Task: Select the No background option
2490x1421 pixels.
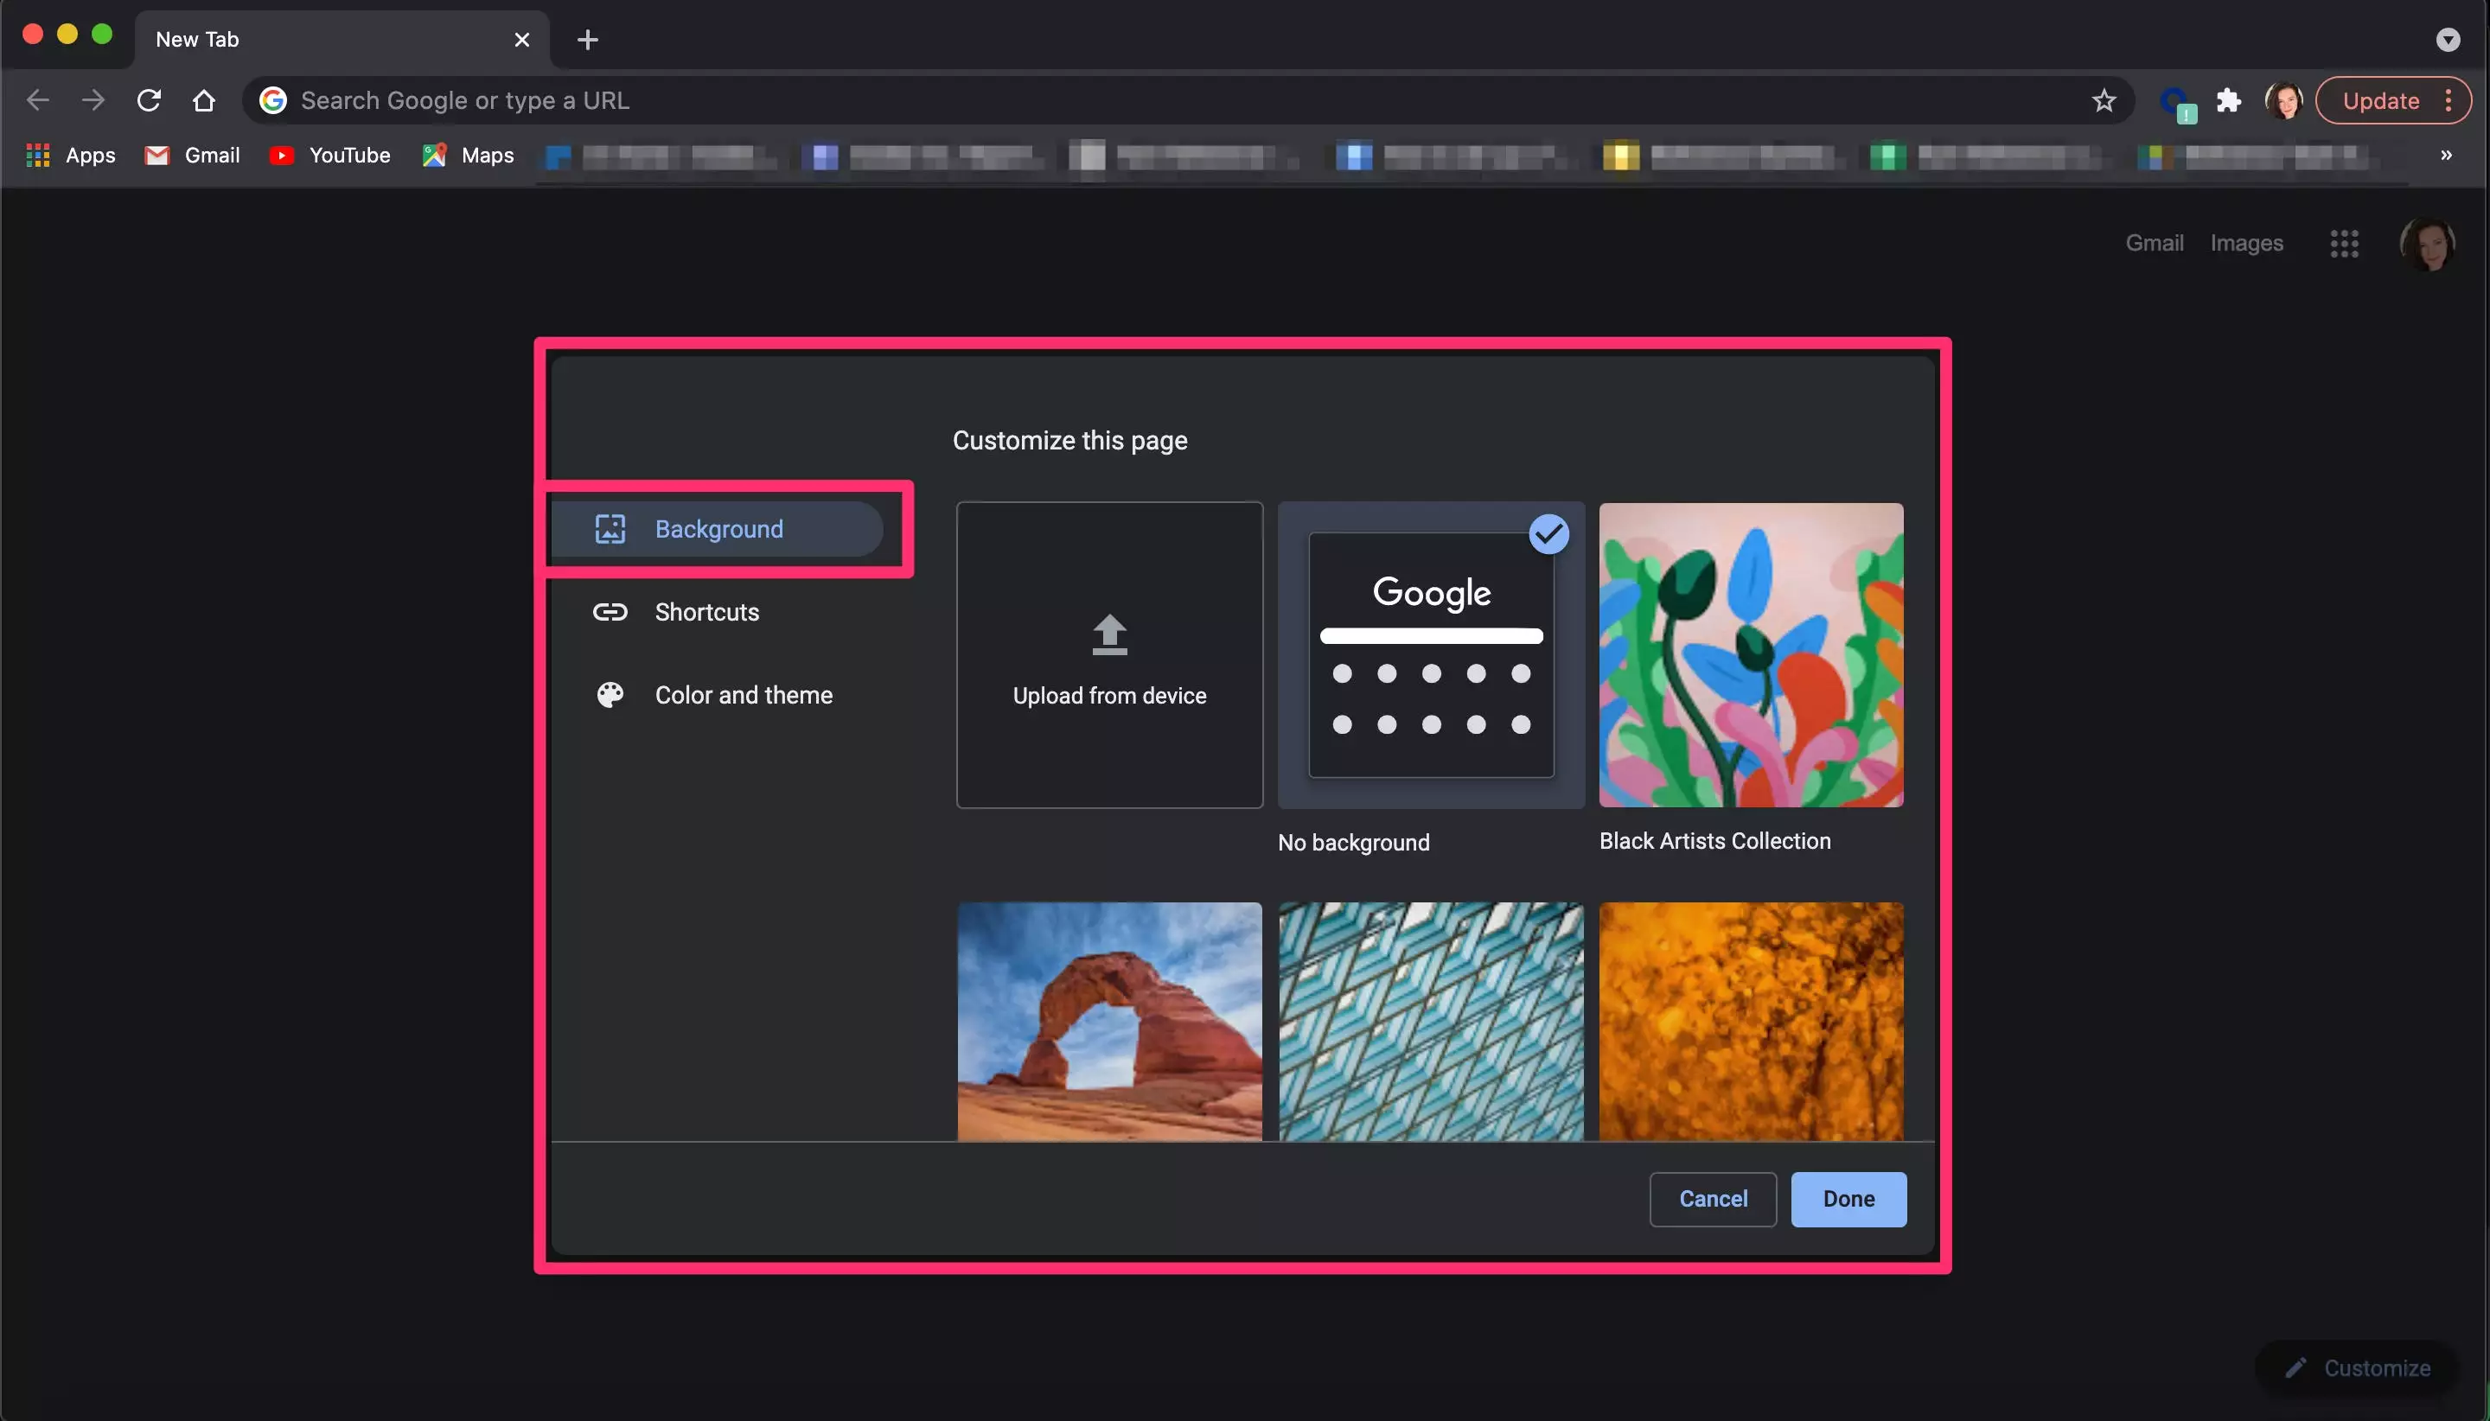Action: 1430,655
